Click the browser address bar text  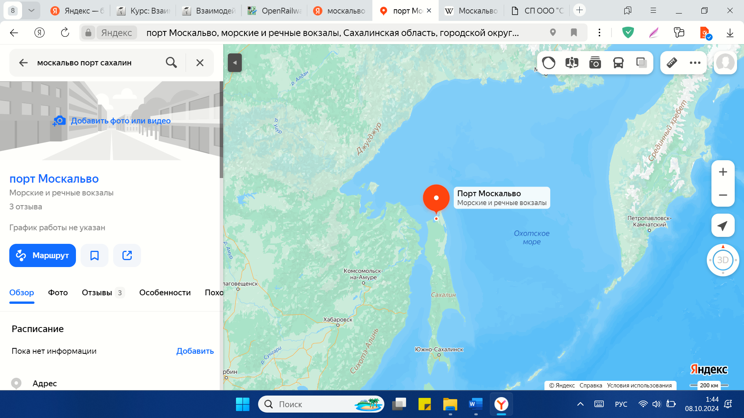332,33
